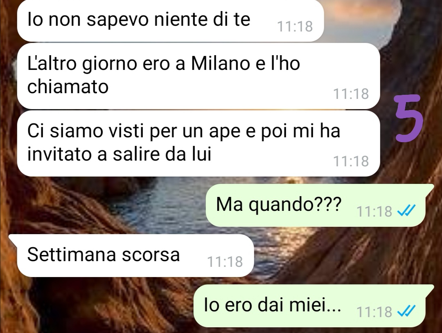The width and height of the screenshot is (442, 333).
Task: Click the 11:18 timestamp on 'Io non sapevo niente'
Action: (x=295, y=26)
